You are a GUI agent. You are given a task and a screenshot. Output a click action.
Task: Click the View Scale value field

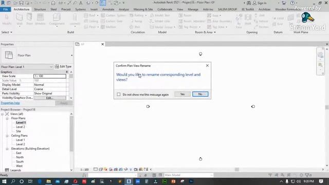(x=50, y=76)
